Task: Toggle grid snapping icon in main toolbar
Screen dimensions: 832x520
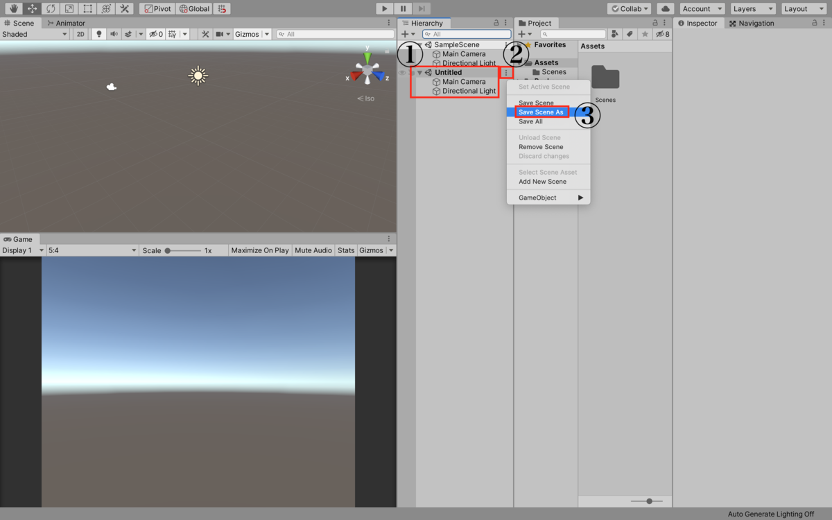Action: 221,9
